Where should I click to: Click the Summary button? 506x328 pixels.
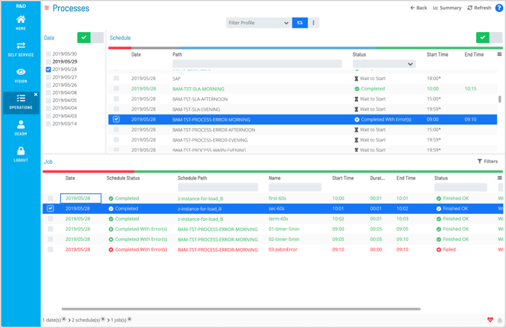point(447,8)
